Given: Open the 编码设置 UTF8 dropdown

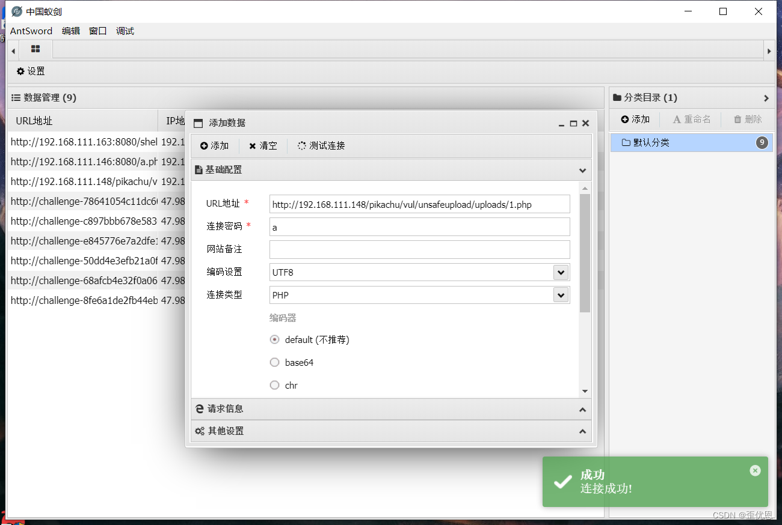Looking at the screenshot, I should click(x=560, y=272).
